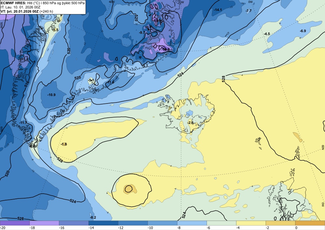Click the -5.7 temperature value
Viewport: 325px width, 230px height.
point(145,66)
